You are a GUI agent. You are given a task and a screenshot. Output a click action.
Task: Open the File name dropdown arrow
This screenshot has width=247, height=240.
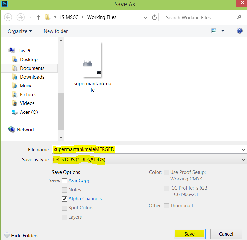243,149
